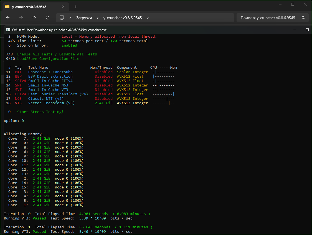
Task: Click the 'Stop on Error:' label
Action: pos(33,45)
